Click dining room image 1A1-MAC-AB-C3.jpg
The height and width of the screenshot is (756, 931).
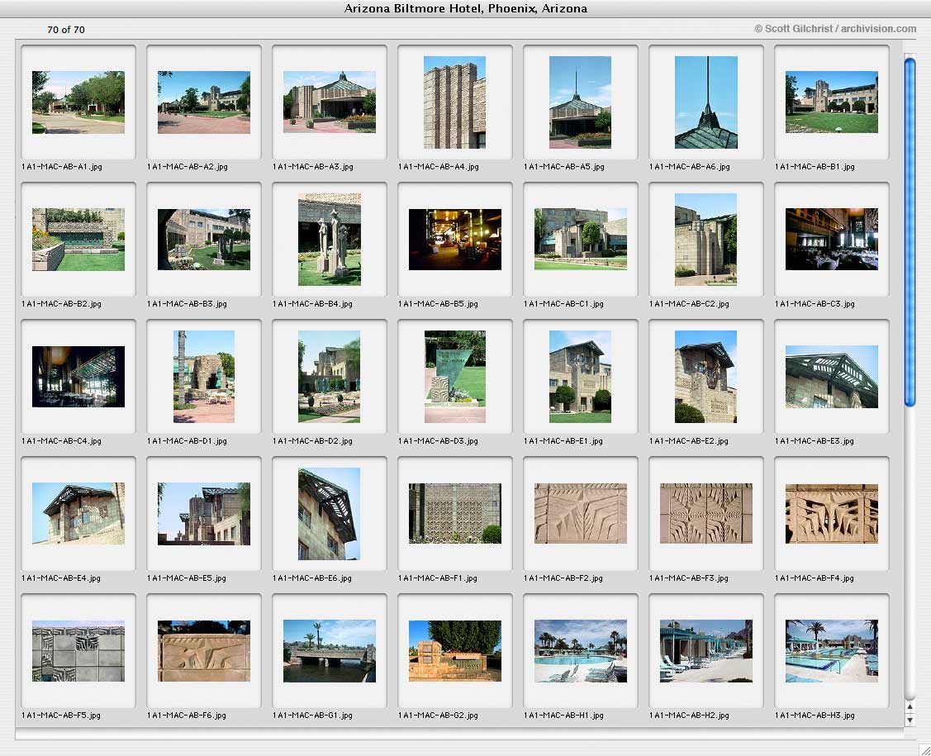pos(831,240)
